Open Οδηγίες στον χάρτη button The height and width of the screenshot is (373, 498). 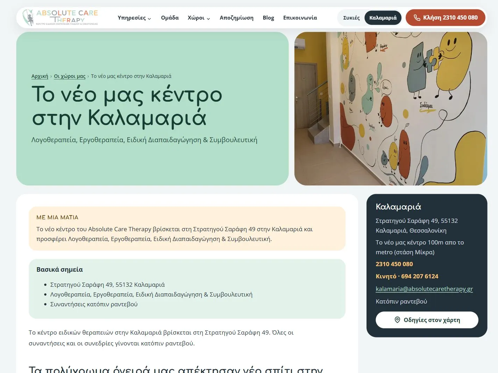(427, 320)
